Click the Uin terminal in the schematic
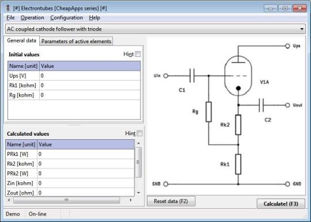This screenshot has height=222, width=311. (x=166, y=76)
